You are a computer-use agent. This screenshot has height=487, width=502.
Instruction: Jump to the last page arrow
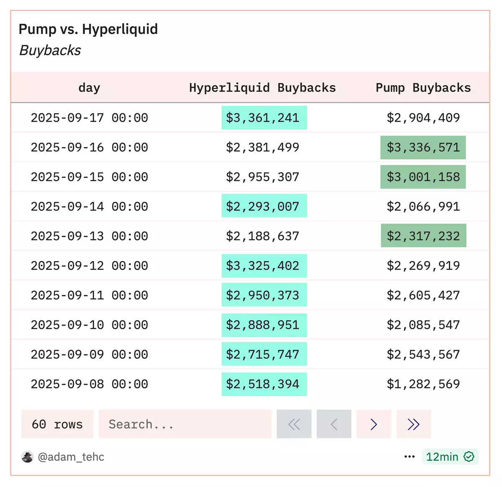coord(413,424)
